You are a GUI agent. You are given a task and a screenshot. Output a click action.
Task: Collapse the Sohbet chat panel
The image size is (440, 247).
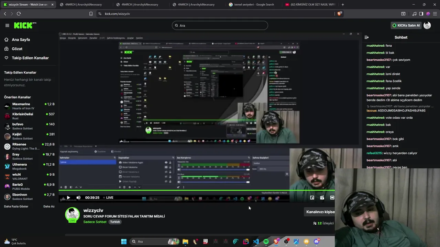coord(366,37)
